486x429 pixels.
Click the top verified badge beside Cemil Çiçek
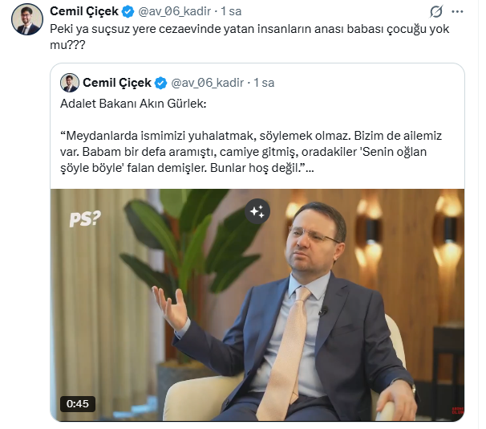(x=128, y=12)
